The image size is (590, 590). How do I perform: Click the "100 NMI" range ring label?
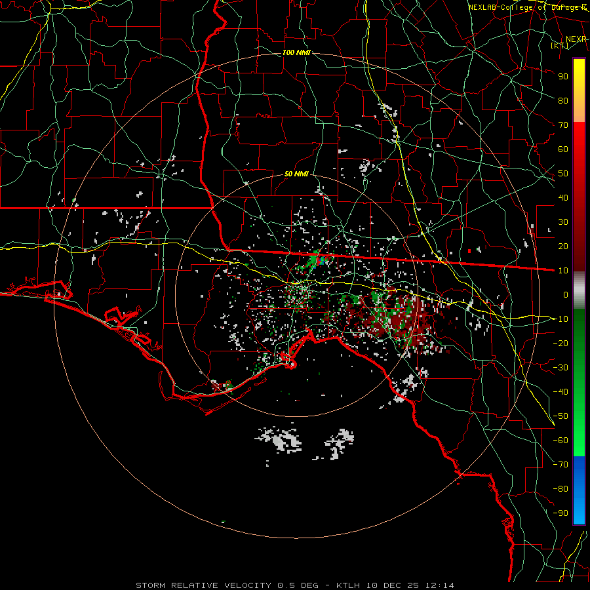tap(296, 52)
